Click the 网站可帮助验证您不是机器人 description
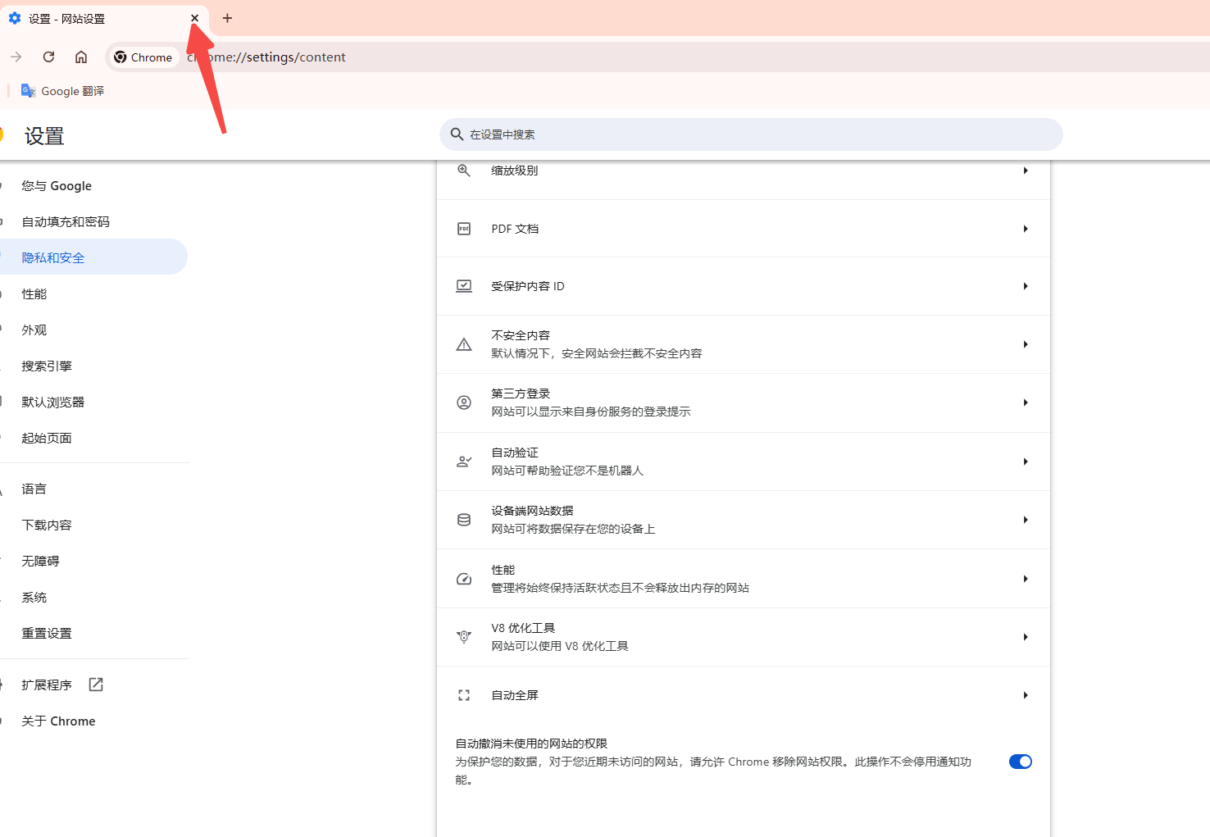Image resolution: width=1210 pixels, height=837 pixels. pos(567,471)
